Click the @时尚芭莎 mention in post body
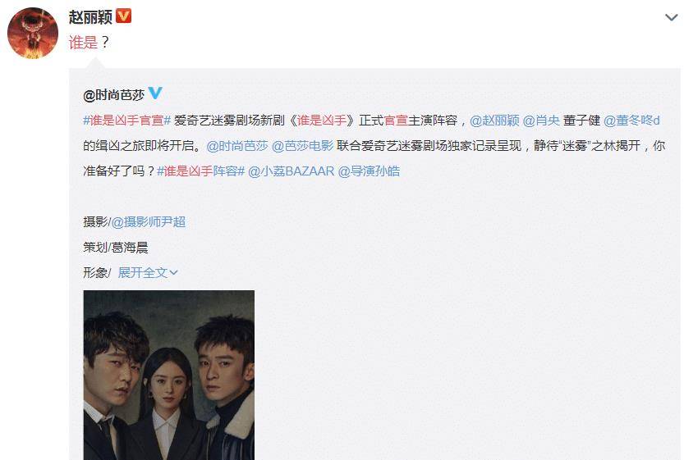 (236, 146)
